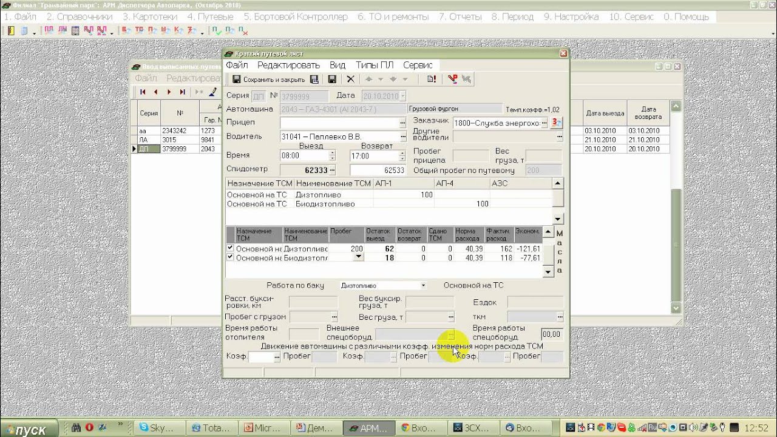
Task: Toggle checkbox for Биодизтопливо consumption row
Action: [x=230, y=257]
